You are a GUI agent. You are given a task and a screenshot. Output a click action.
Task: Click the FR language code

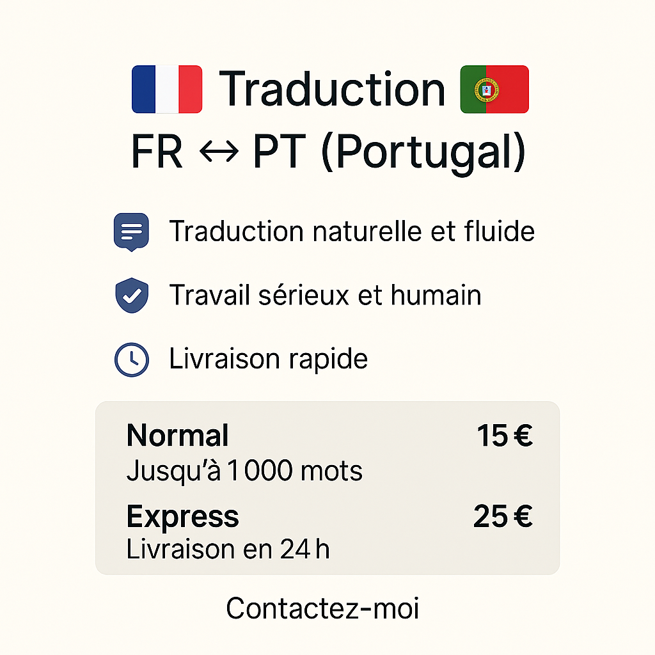click(157, 151)
